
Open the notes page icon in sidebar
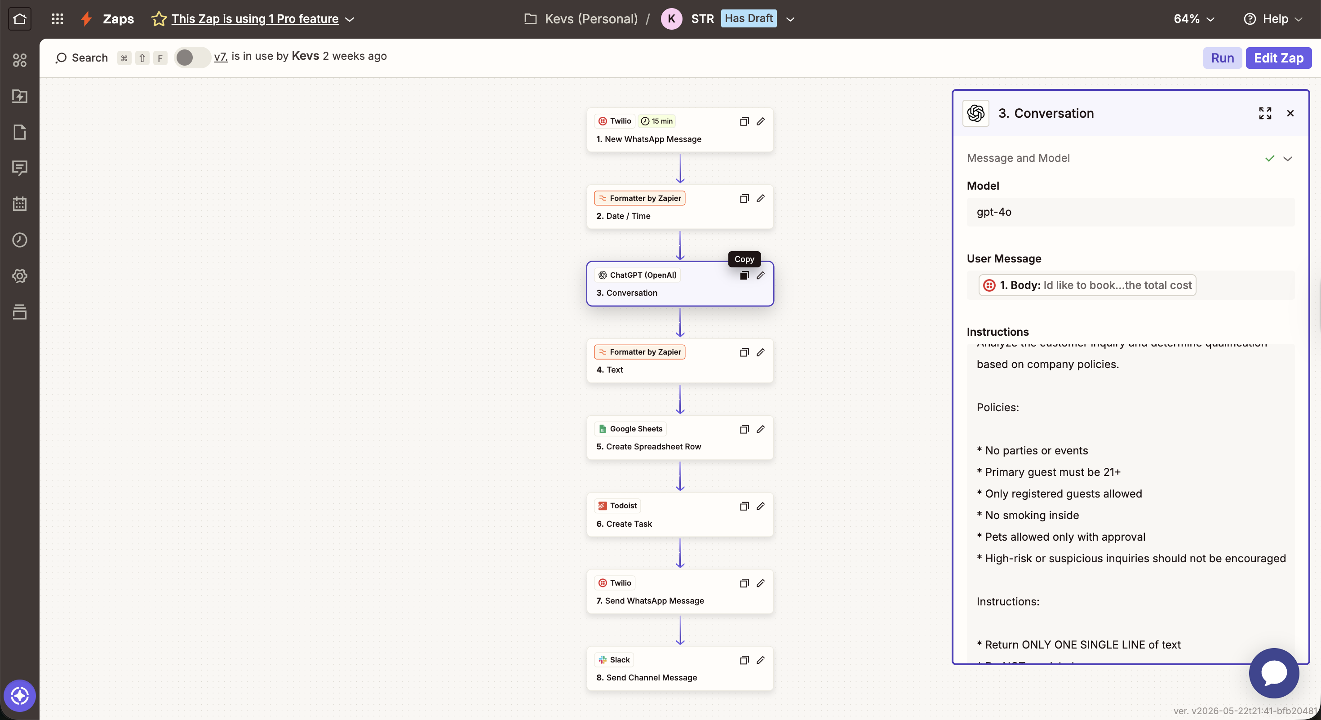19,132
